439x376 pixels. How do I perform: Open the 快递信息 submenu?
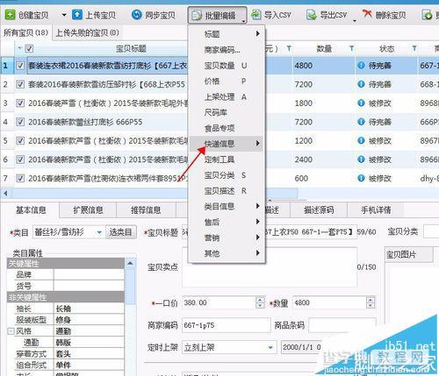pos(227,144)
